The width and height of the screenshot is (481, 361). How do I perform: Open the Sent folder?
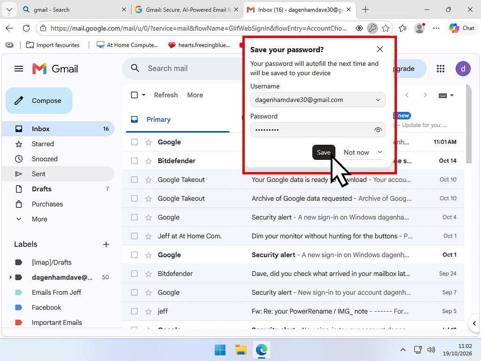58,174
